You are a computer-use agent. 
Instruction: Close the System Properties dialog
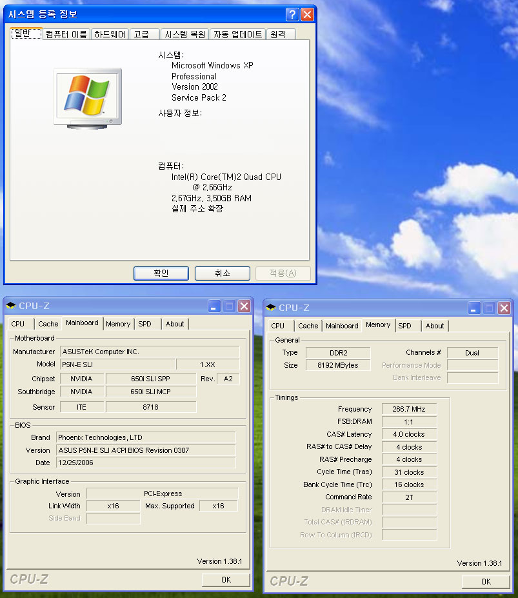point(308,14)
